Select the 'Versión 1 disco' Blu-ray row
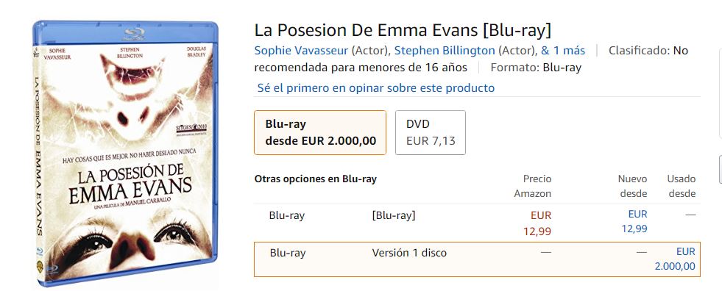This screenshot has width=722, height=291. point(477,259)
